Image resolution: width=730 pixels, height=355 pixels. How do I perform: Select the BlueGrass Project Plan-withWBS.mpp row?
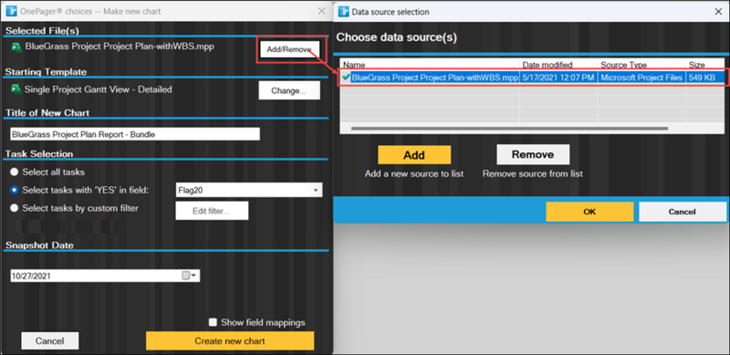(x=532, y=78)
